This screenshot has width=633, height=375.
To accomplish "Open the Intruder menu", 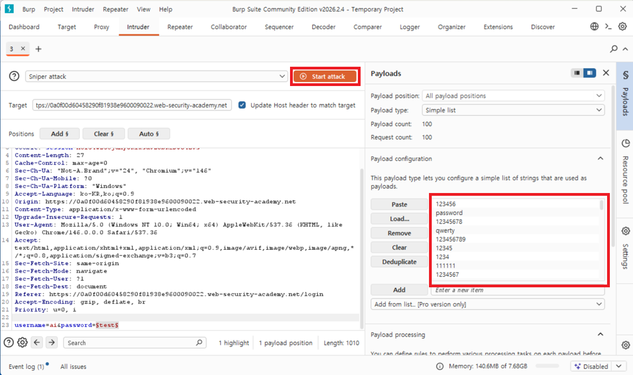I will click(83, 9).
